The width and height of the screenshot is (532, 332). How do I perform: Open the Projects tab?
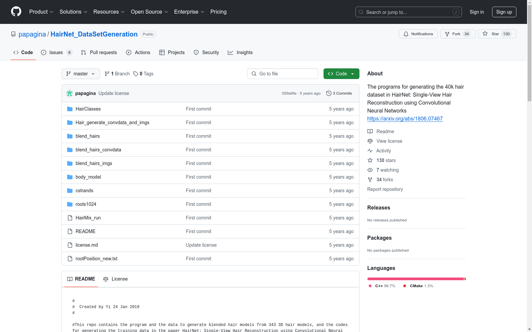172,52
